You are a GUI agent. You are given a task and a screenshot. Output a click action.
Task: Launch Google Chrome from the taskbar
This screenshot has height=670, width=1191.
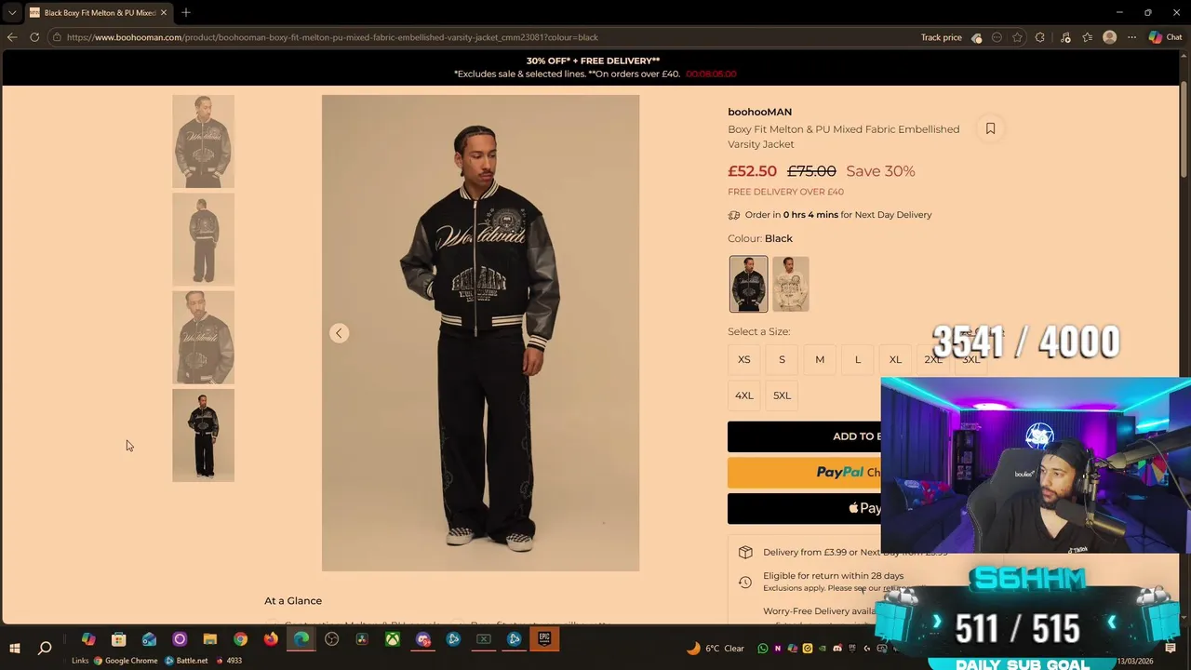(240, 639)
